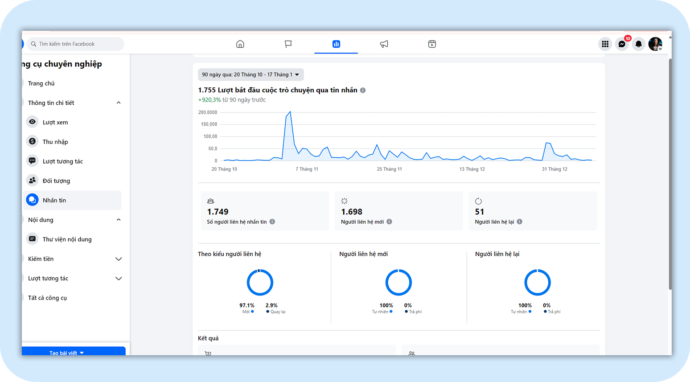690x382 pixels.
Task: Click info icon next to Người liên hệ lại
Action: click(519, 222)
